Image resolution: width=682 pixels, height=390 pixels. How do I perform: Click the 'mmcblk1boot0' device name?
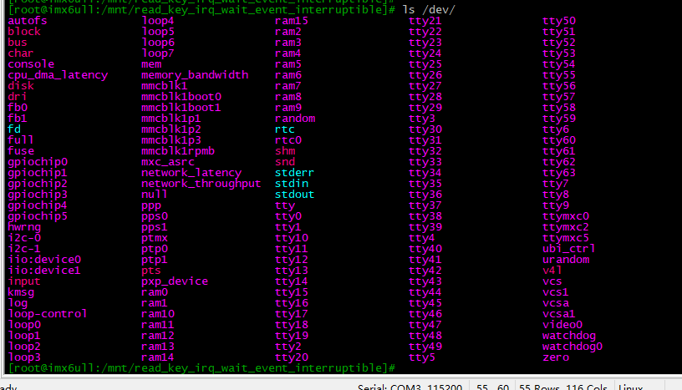(x=181, y=97)
